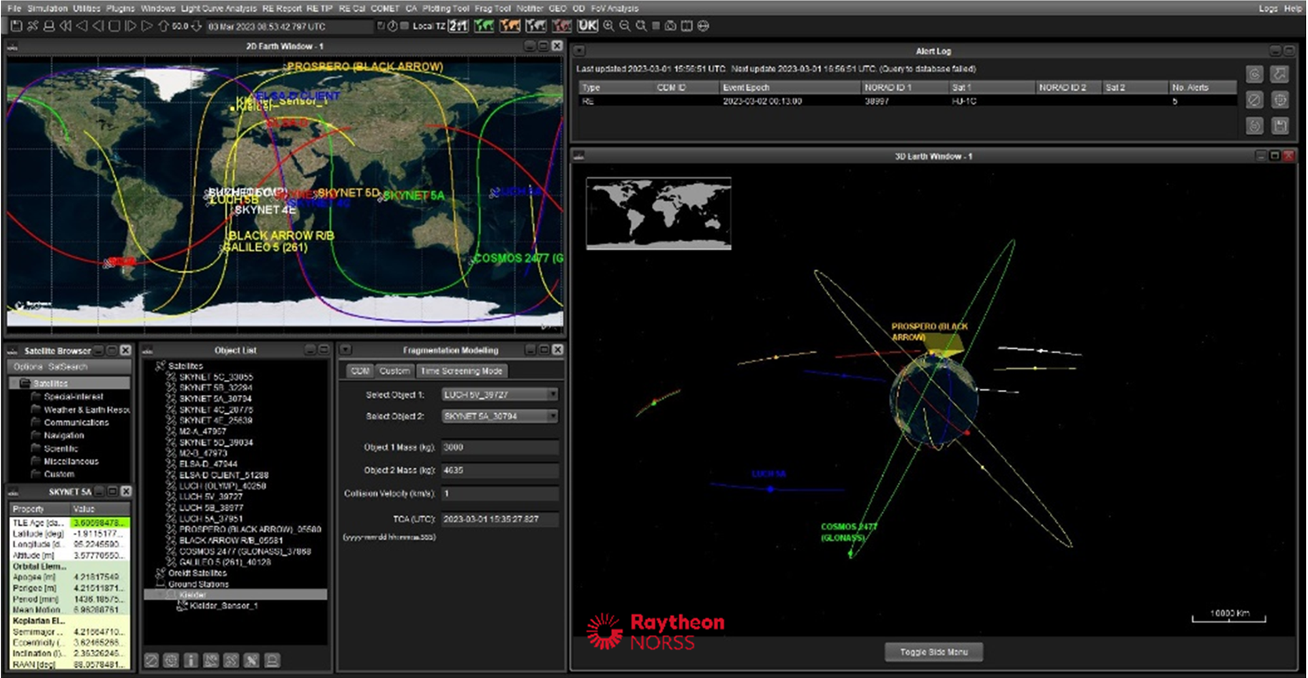Open the Select Object 1 dropdown
The width and height of the screenshot is (1308, 678).
click(499, 394)
